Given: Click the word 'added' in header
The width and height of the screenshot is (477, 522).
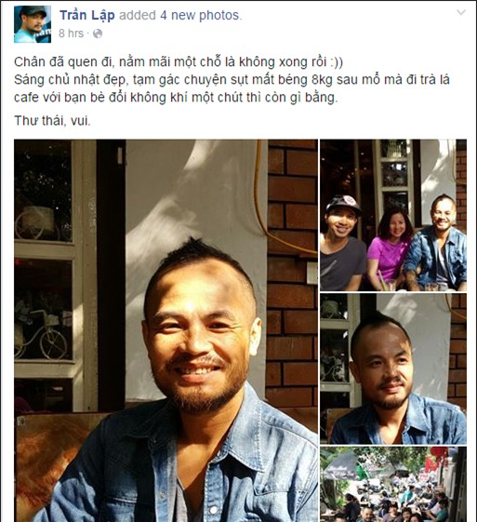Looking at the screenshot, I should (x=138, y=15).
